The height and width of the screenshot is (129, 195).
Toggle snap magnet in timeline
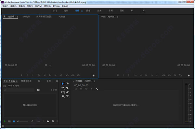(81, 89)
